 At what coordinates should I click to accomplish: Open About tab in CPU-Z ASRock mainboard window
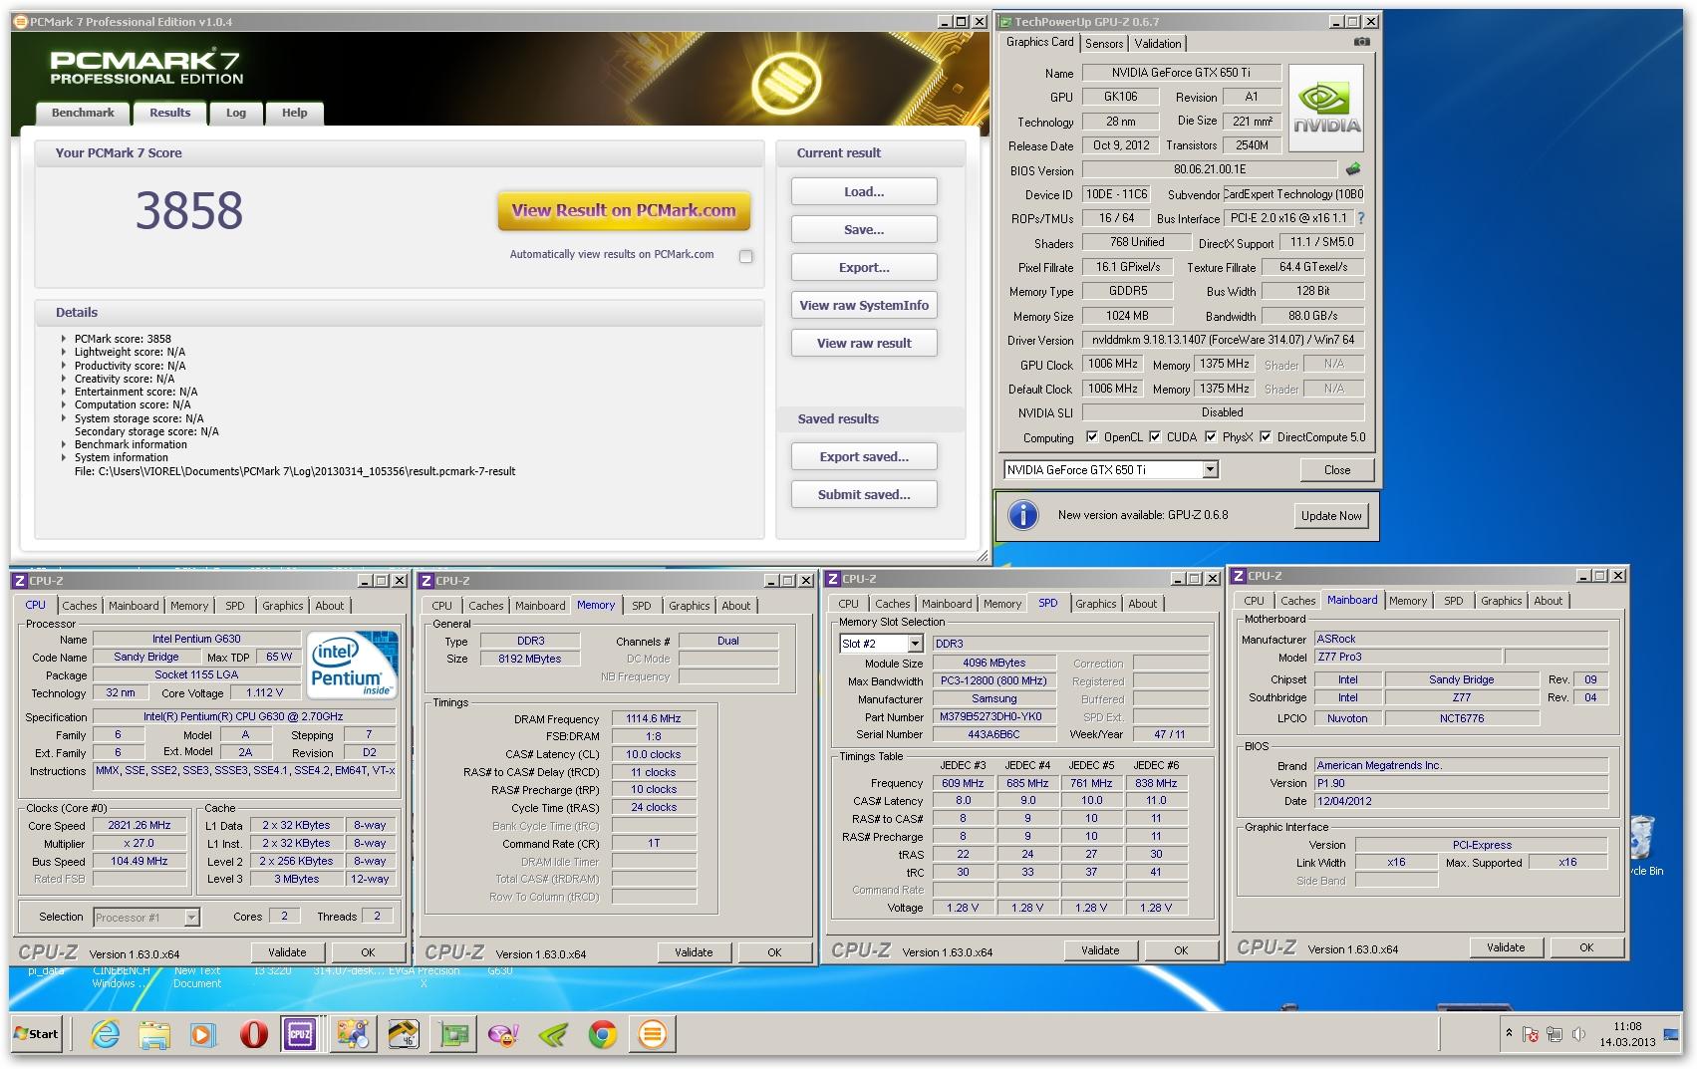click(x=1548, y=601)
